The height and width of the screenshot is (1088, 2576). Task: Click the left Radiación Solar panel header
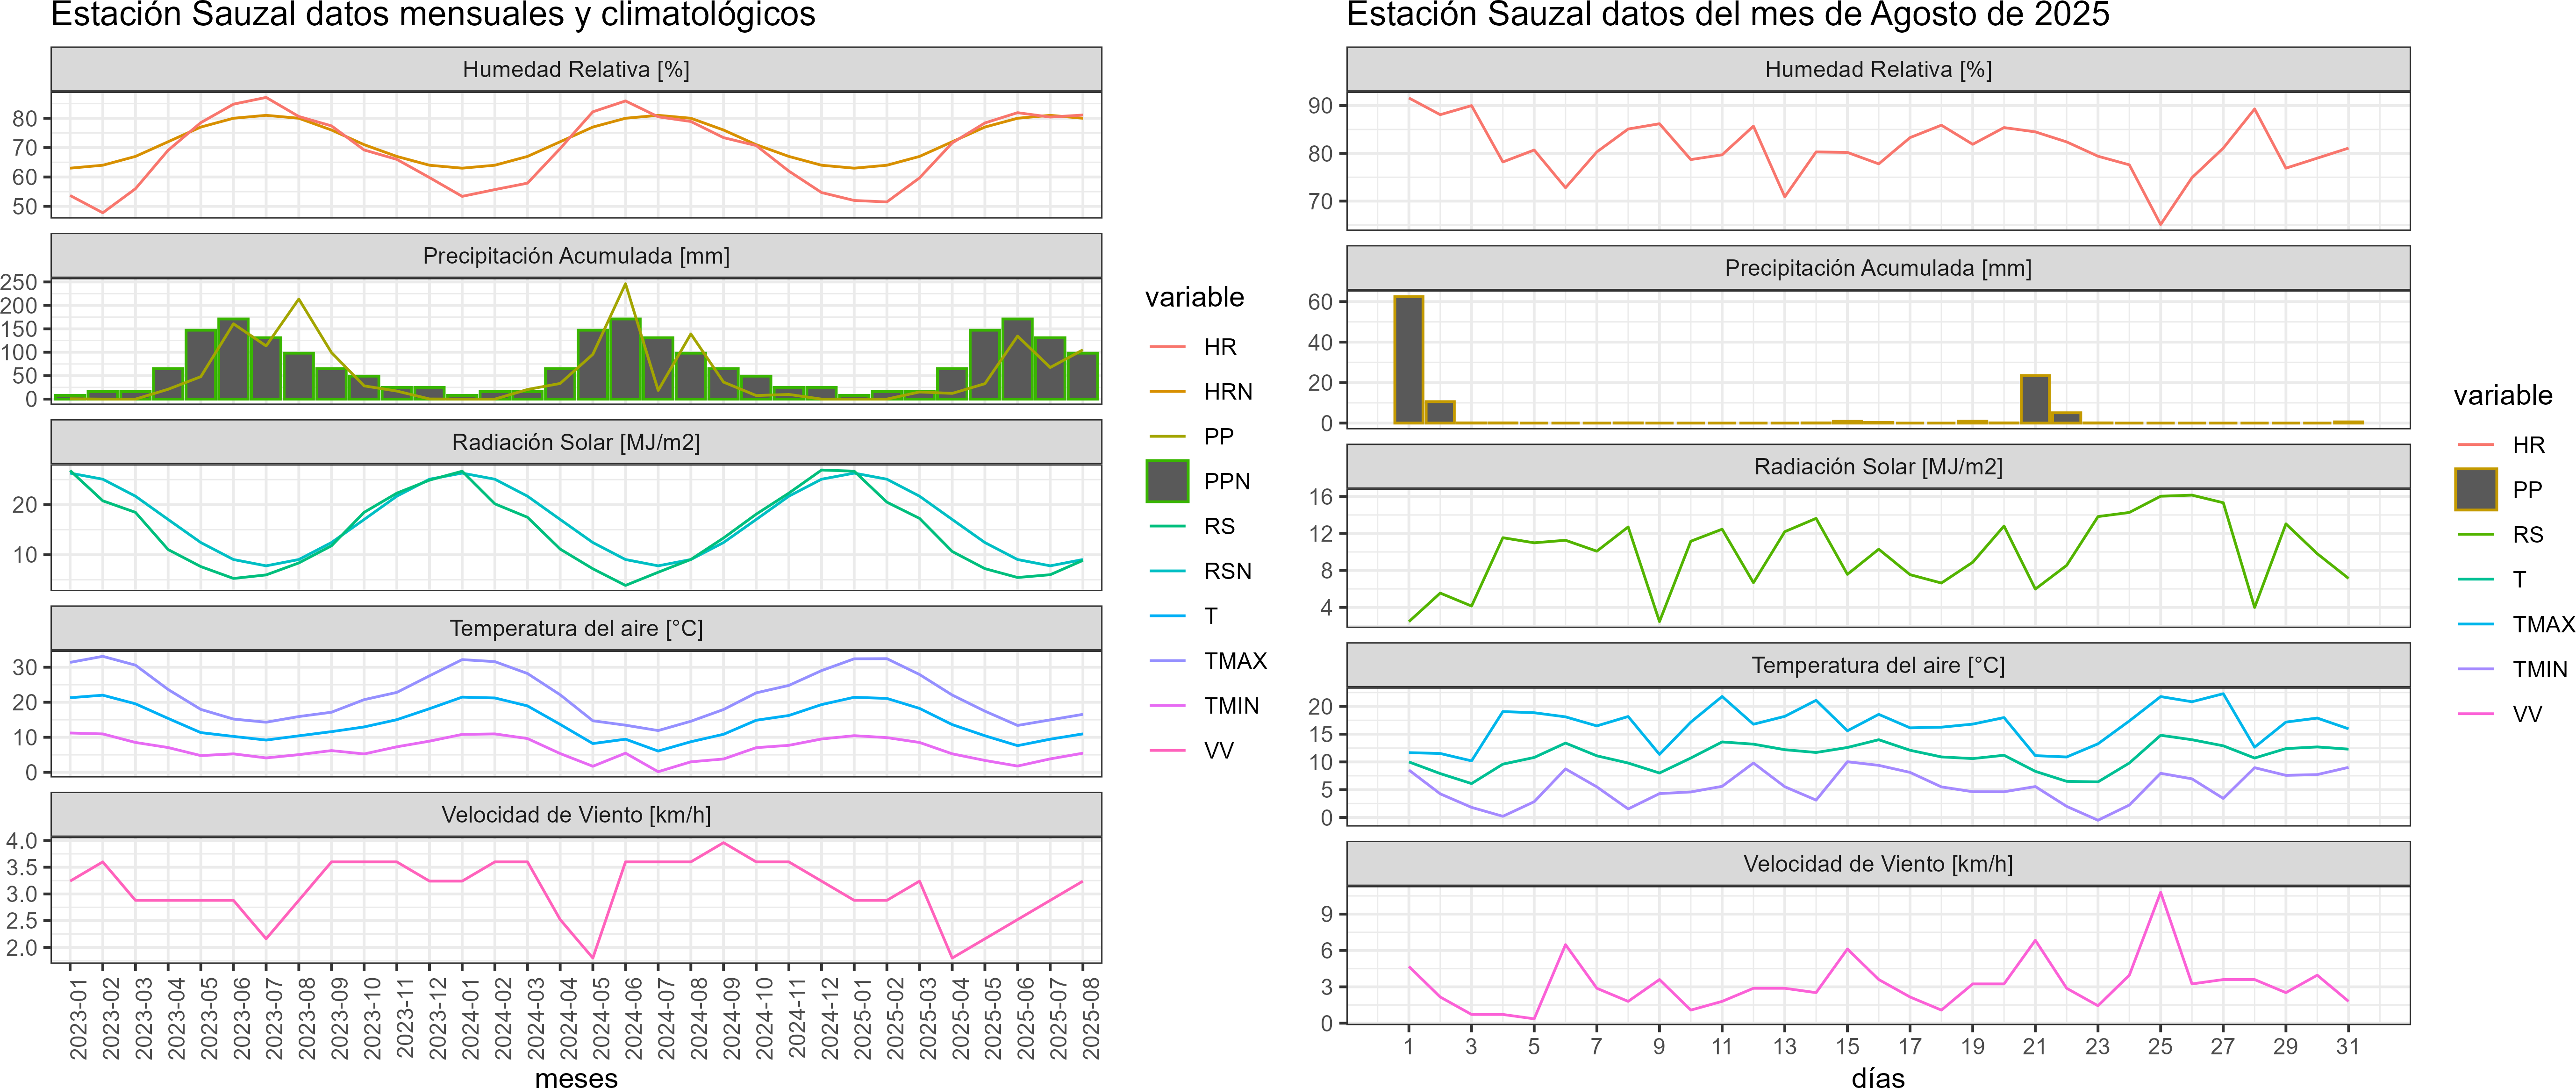(576, 442)
